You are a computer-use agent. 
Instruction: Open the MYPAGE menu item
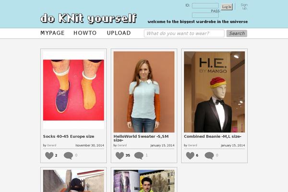pos(52,33)
